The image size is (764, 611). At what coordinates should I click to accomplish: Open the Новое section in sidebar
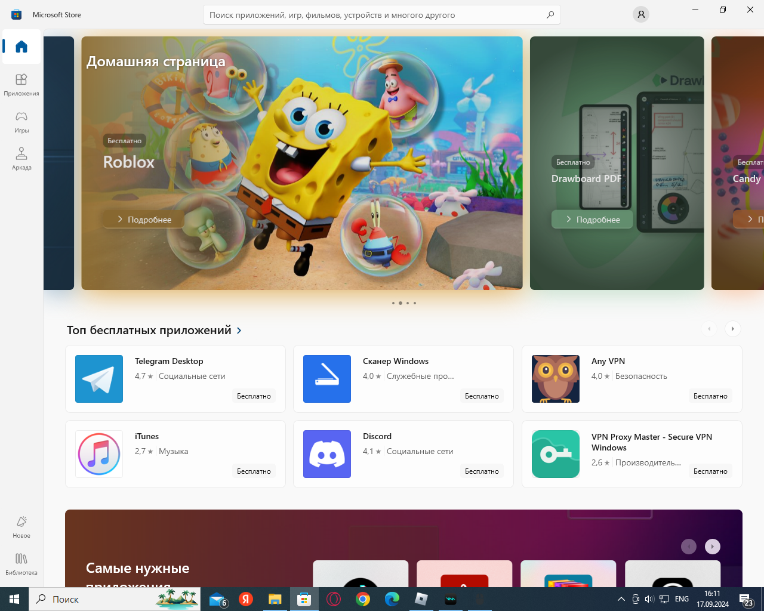pyautogui.click(x=21, y=527)
